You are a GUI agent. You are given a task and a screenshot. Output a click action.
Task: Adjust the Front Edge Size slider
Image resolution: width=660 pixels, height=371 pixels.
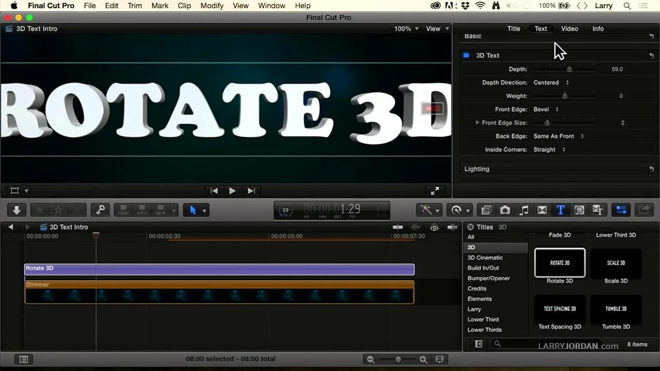pos(547,123)
